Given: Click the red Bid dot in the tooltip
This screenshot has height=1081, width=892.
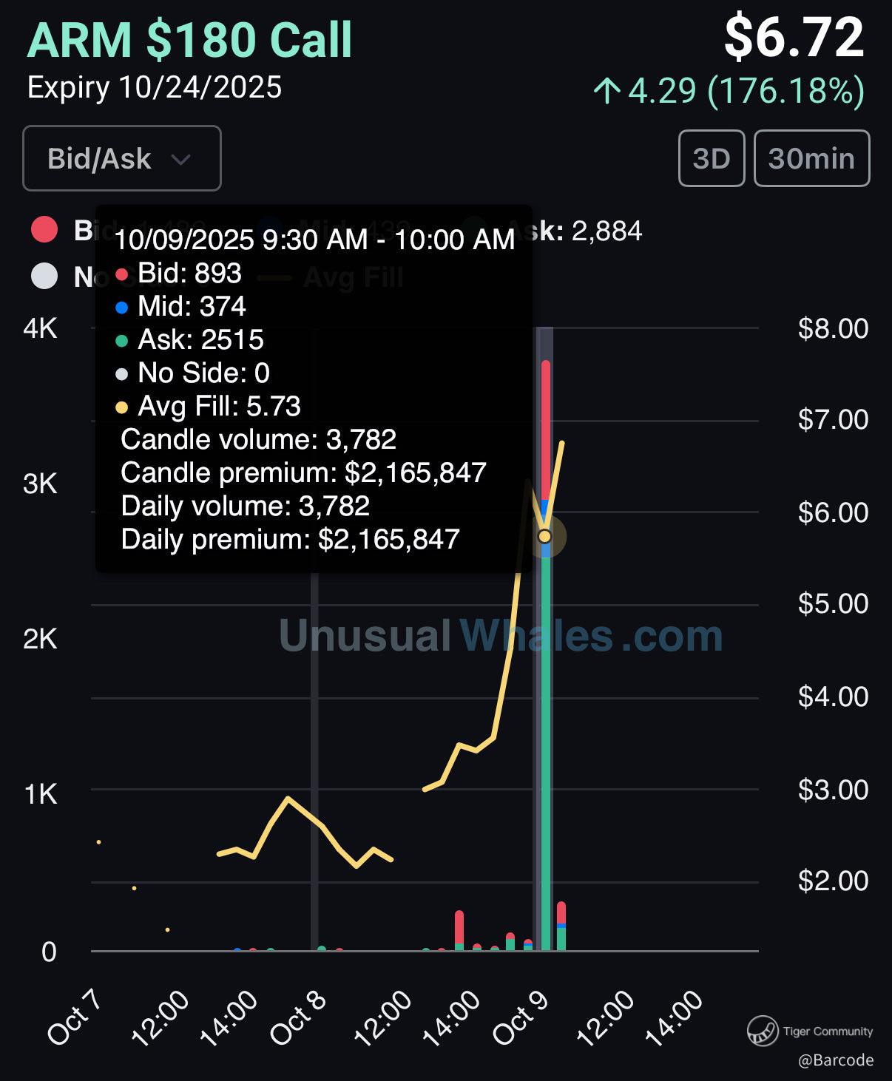Looking at the screenshot, I should pyautogui.click(x=122, y=274).
